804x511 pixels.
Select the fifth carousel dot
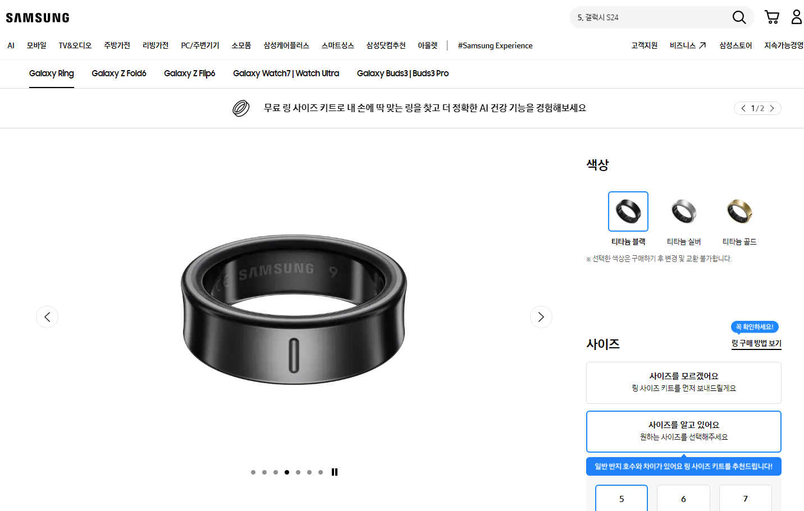click(298, 472)
